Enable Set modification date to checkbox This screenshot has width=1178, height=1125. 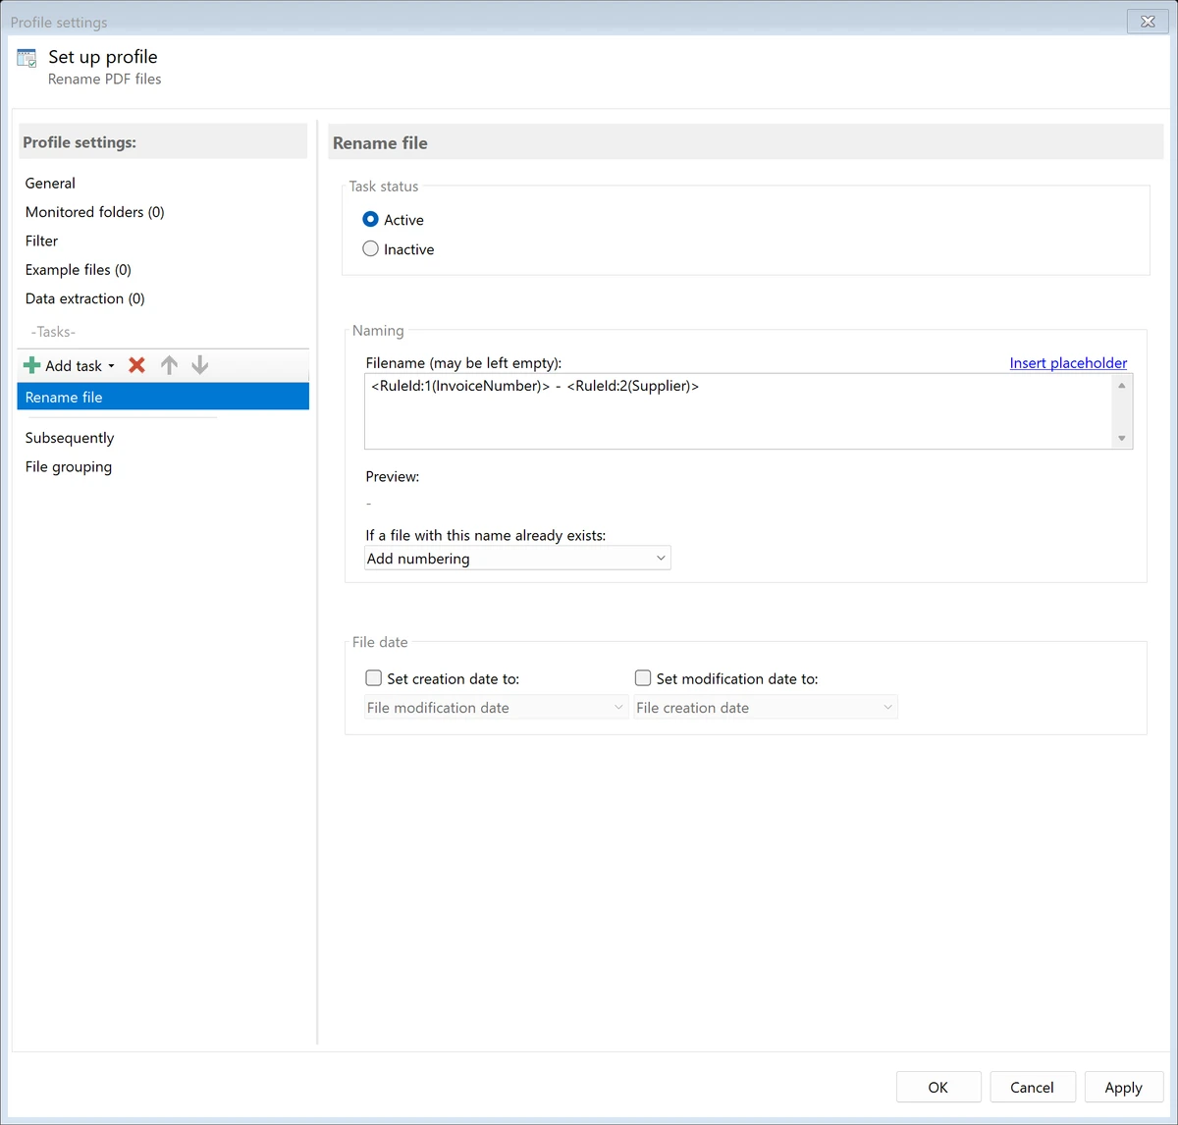tap(643, 678)
